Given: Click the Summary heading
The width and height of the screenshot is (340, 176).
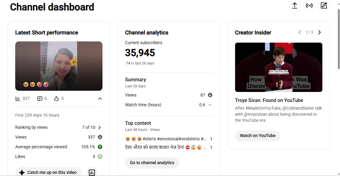Looking at the screenshot, I should [136, 80].
